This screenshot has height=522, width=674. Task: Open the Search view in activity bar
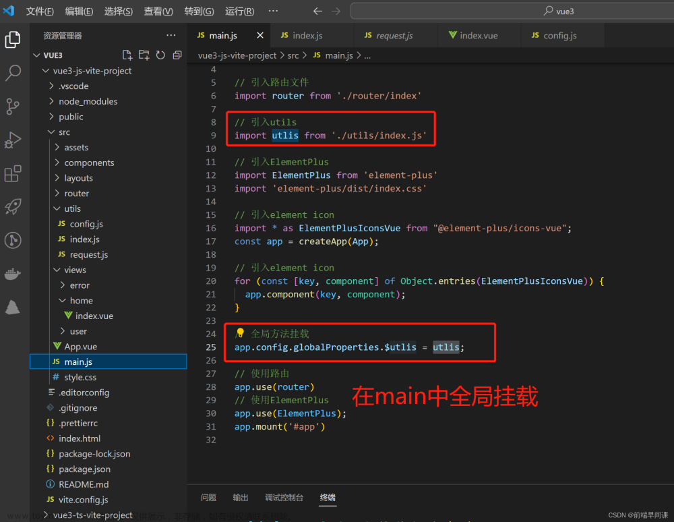13,73
